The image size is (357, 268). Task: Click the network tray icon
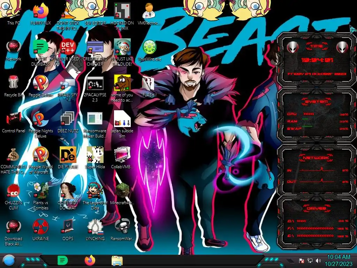tap(310, 260)
